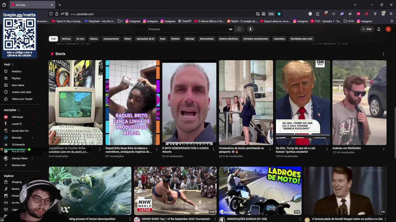The width and height of the screenshot is (396, 222).
Task: Expand the Você section chevron
Action: coord(13,65)
